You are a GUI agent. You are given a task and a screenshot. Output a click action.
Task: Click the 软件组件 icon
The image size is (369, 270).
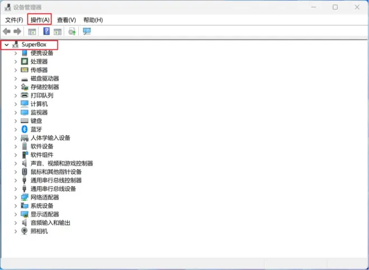(x=25, y=155)
